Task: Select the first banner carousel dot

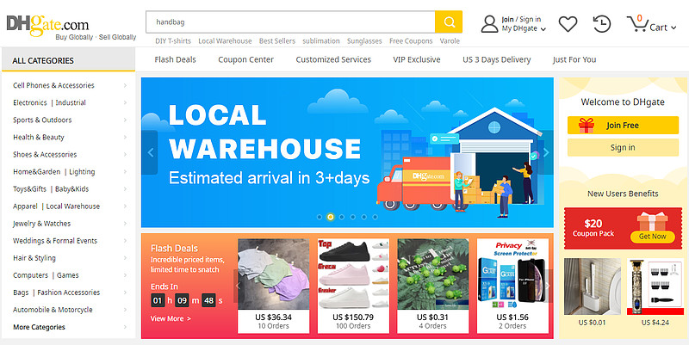Action: [x=320, y=217]
